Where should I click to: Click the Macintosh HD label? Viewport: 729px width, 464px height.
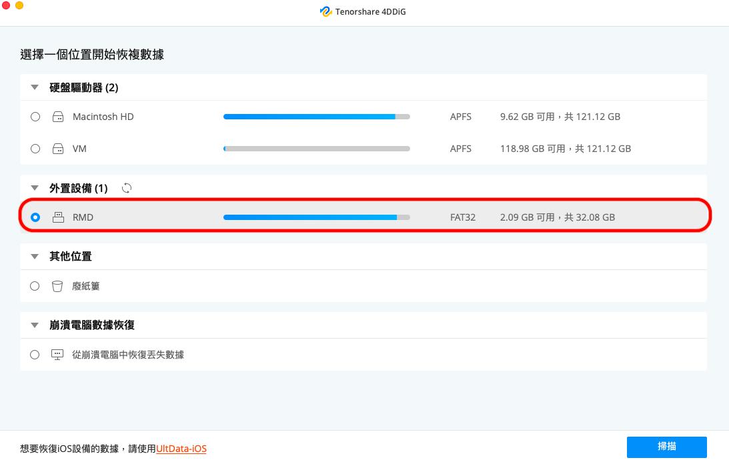(x=103, y=117)
